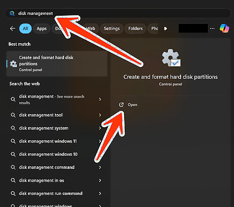Show more filter tabs with right arrow
The width and height of the screenshot is (234, 207).
pyautogui.click(x=166, y=28)
